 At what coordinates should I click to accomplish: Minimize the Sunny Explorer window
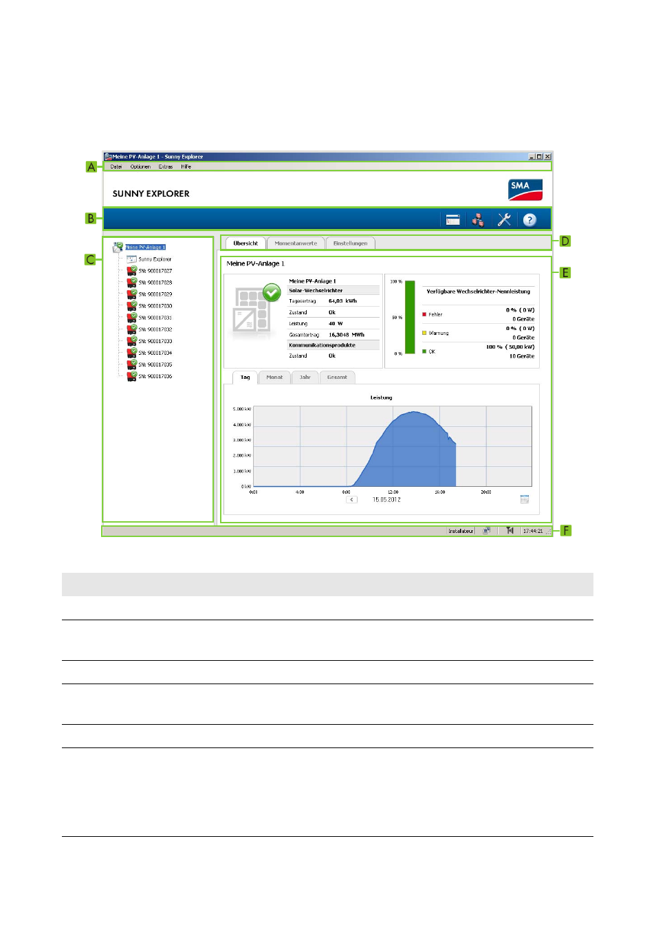coord(532,157)
